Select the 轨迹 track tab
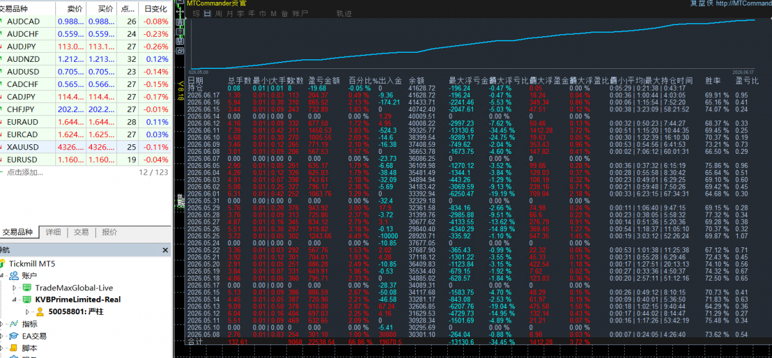Screen dimensions: 772x358 coord(344,14)
